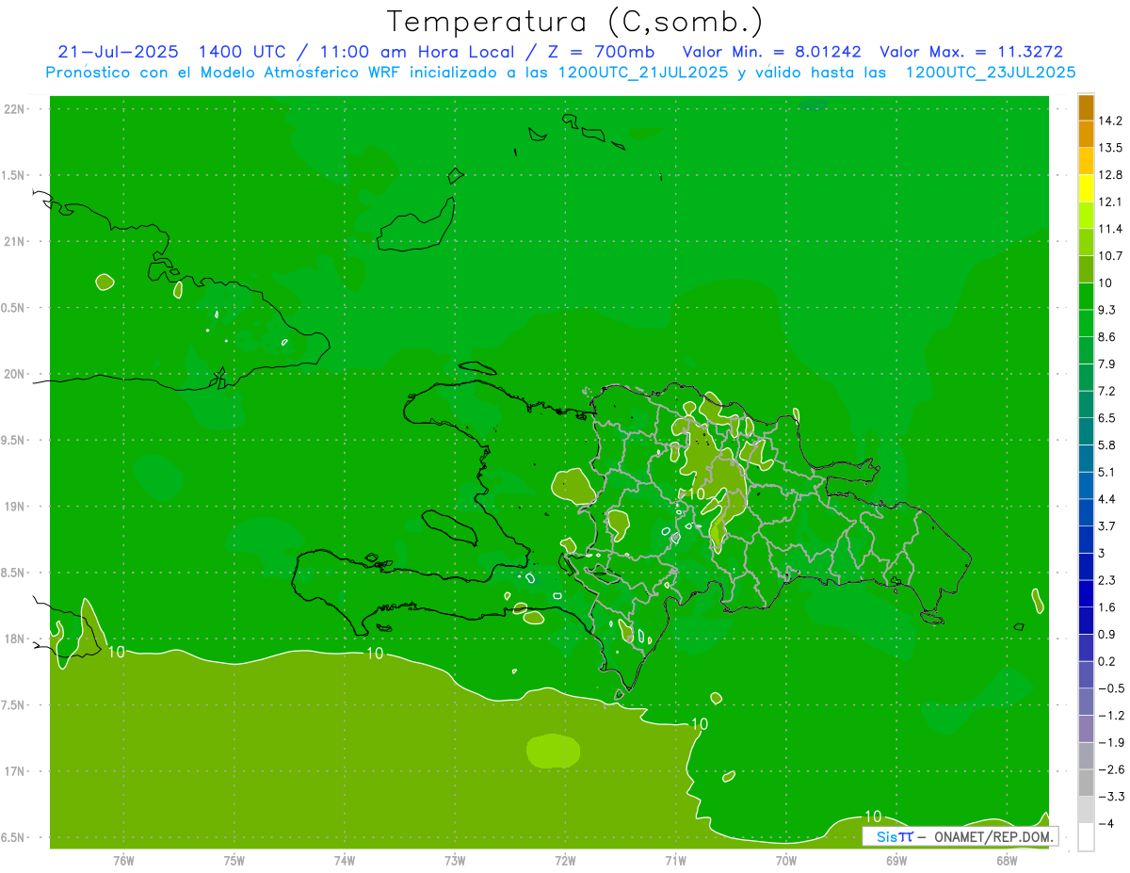
Task: Click the 14.2 value on color legend
Action: (x=1111, y=121)
